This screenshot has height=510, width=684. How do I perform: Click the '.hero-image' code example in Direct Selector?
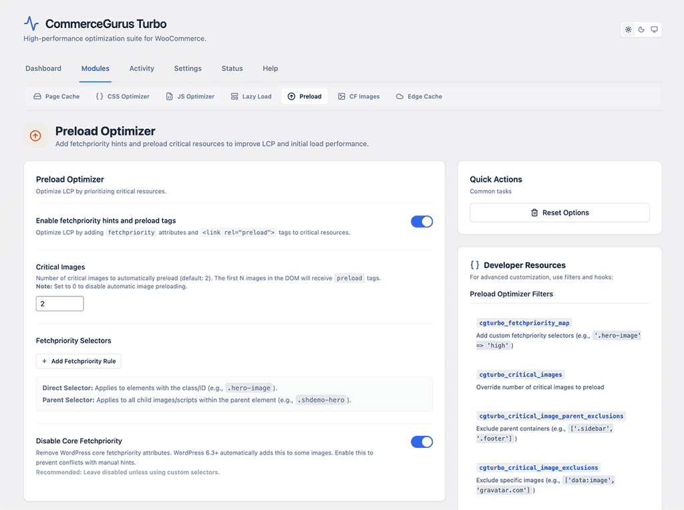(x=250, y=388)
